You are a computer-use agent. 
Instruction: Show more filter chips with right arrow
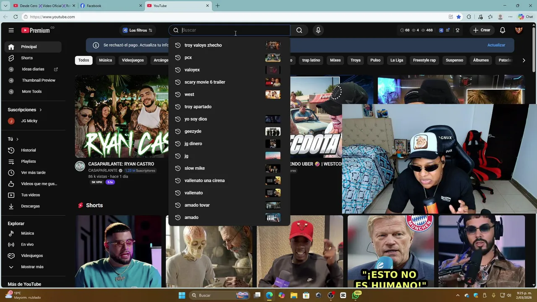pos(524,60)
